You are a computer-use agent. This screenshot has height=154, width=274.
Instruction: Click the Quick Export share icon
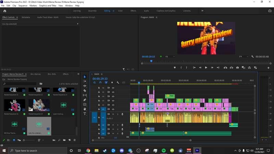(x=270, y=11)
